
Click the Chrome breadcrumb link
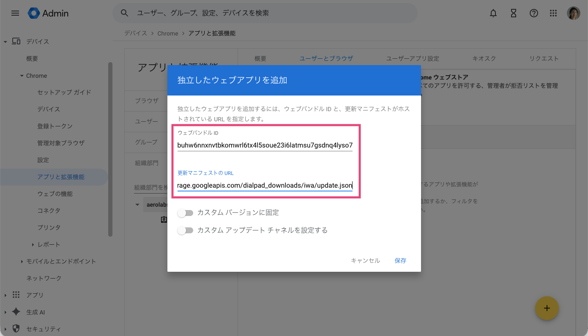click(x=168, y=33)
